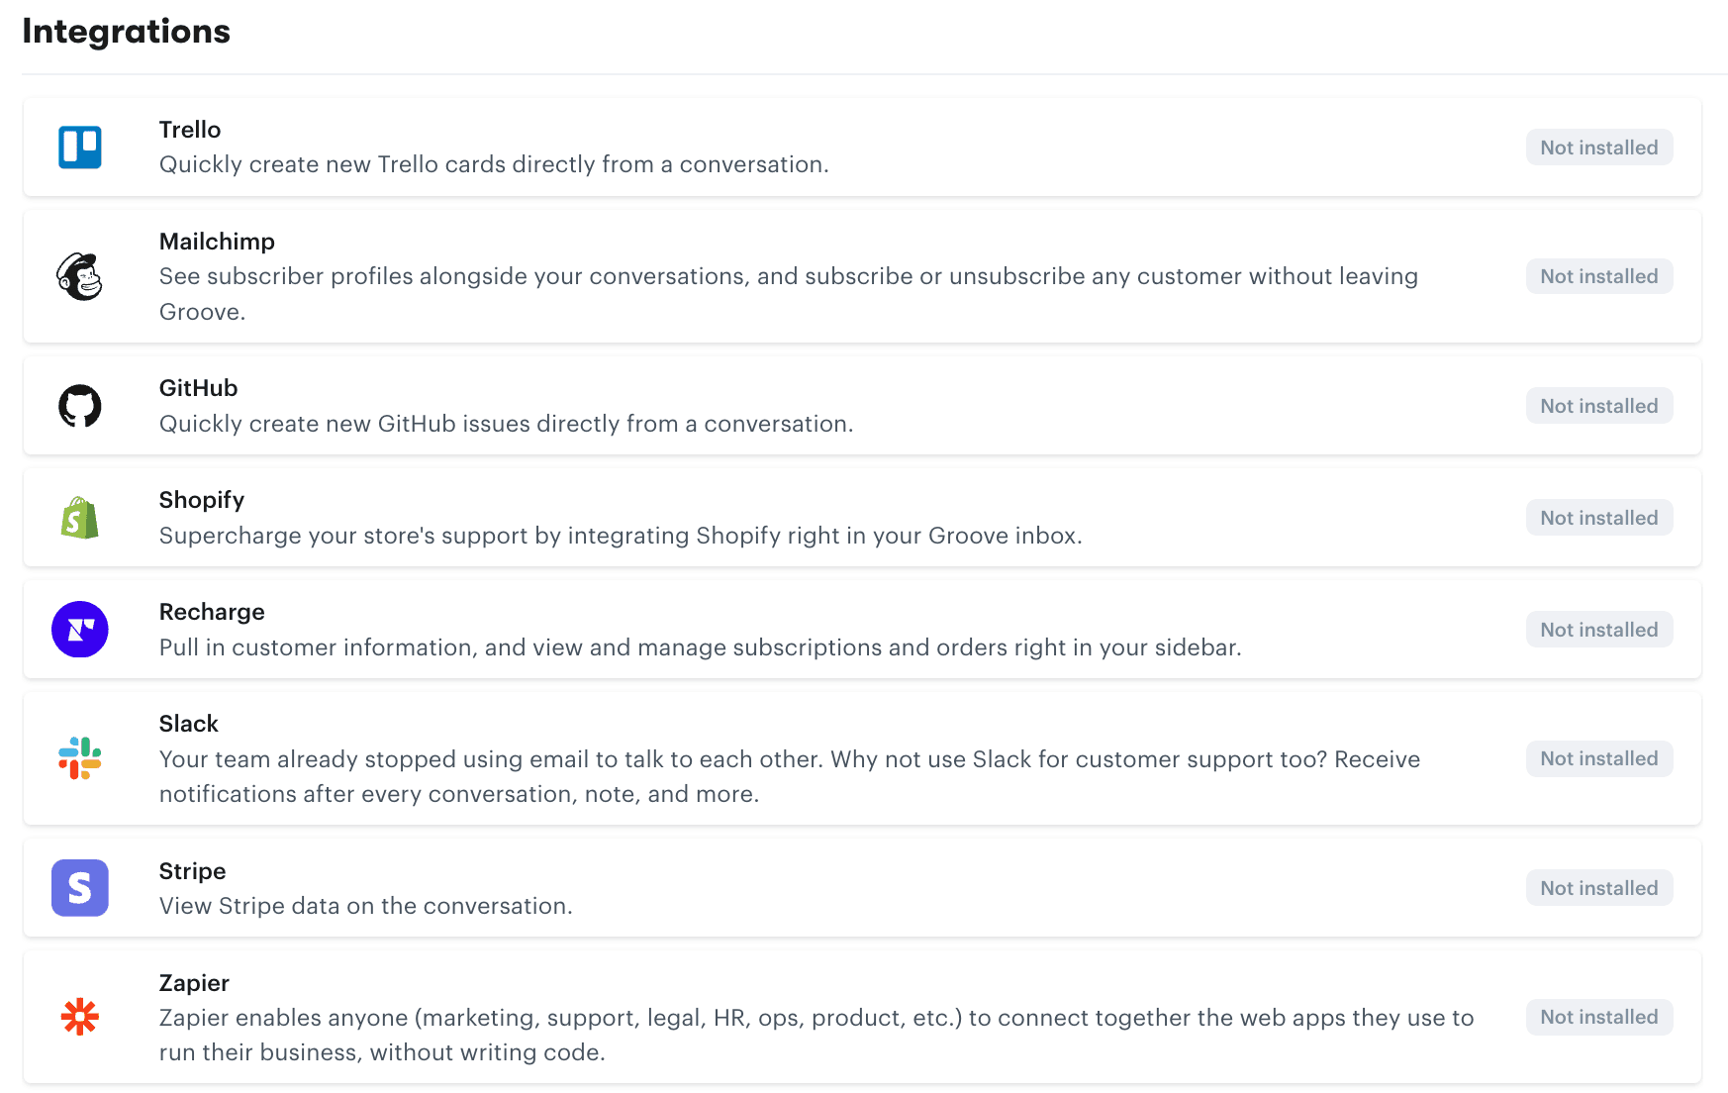Image resolution: width=1728 pixels, height=1093 pixels.
Task: Click the Slack integration name
Action: click(x=188, y=723)
